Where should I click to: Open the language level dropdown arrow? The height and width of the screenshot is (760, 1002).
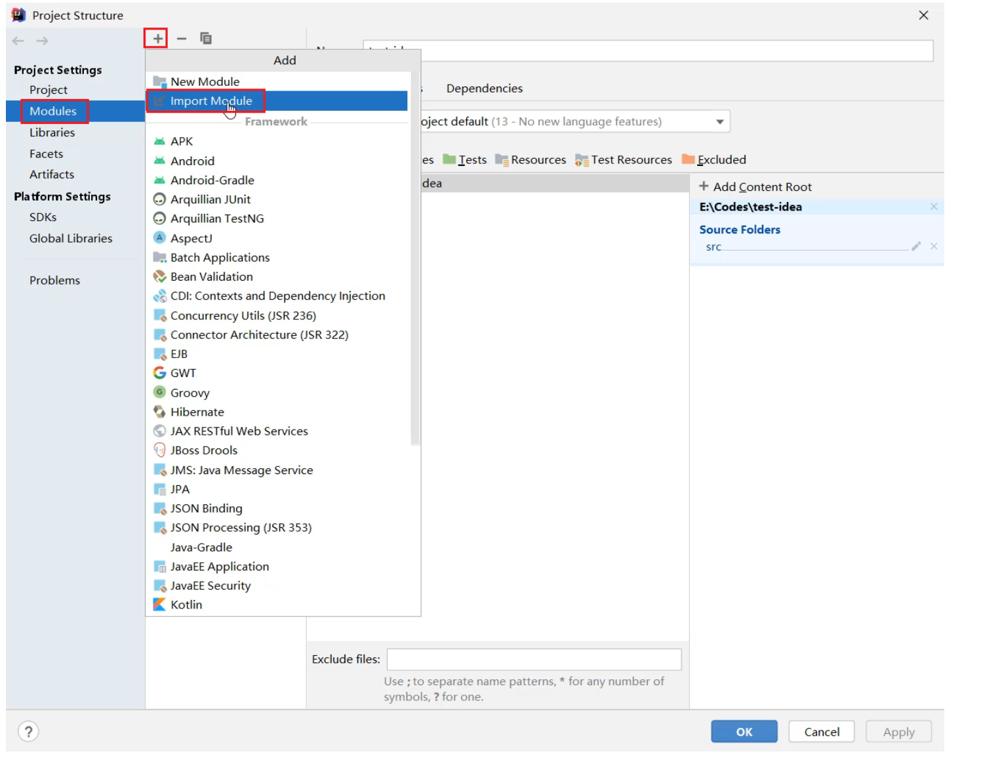click(x=720, y=122)
